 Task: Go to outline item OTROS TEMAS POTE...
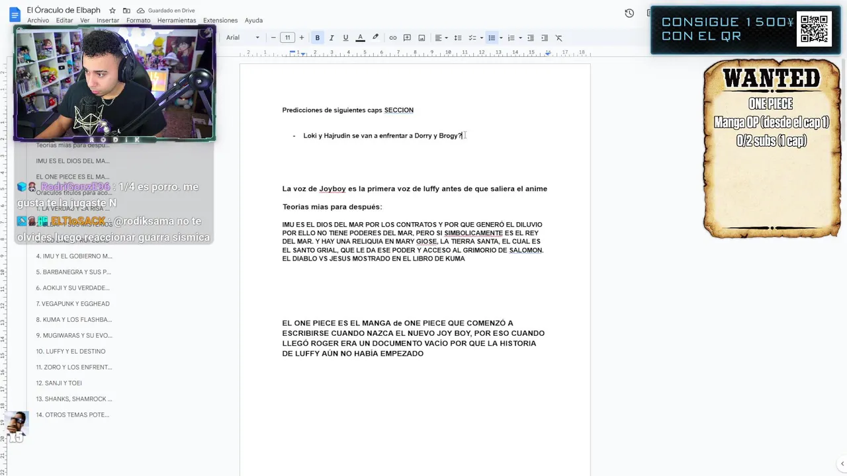(73, 415)
